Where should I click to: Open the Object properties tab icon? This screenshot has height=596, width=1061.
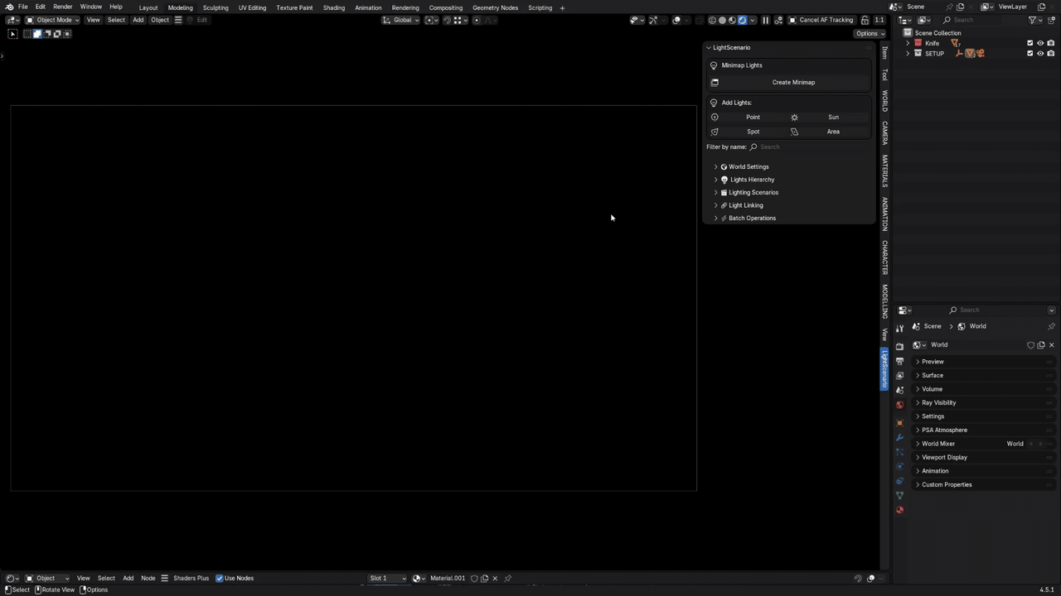pos(899,423)
